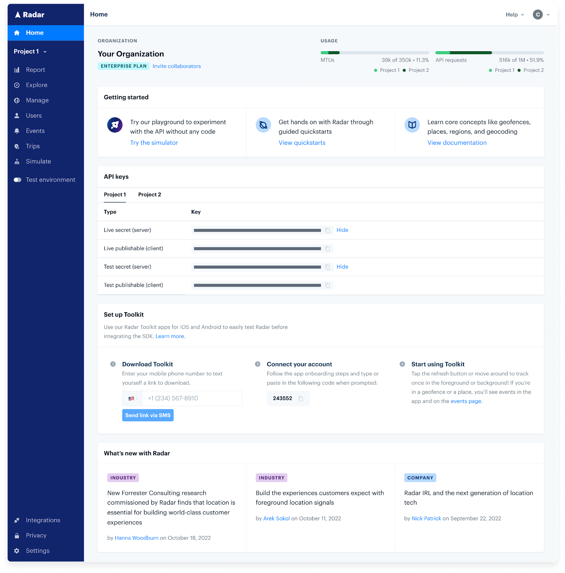
Task: Click the Toolkit Learn more link
Action: tap(170, 336)
